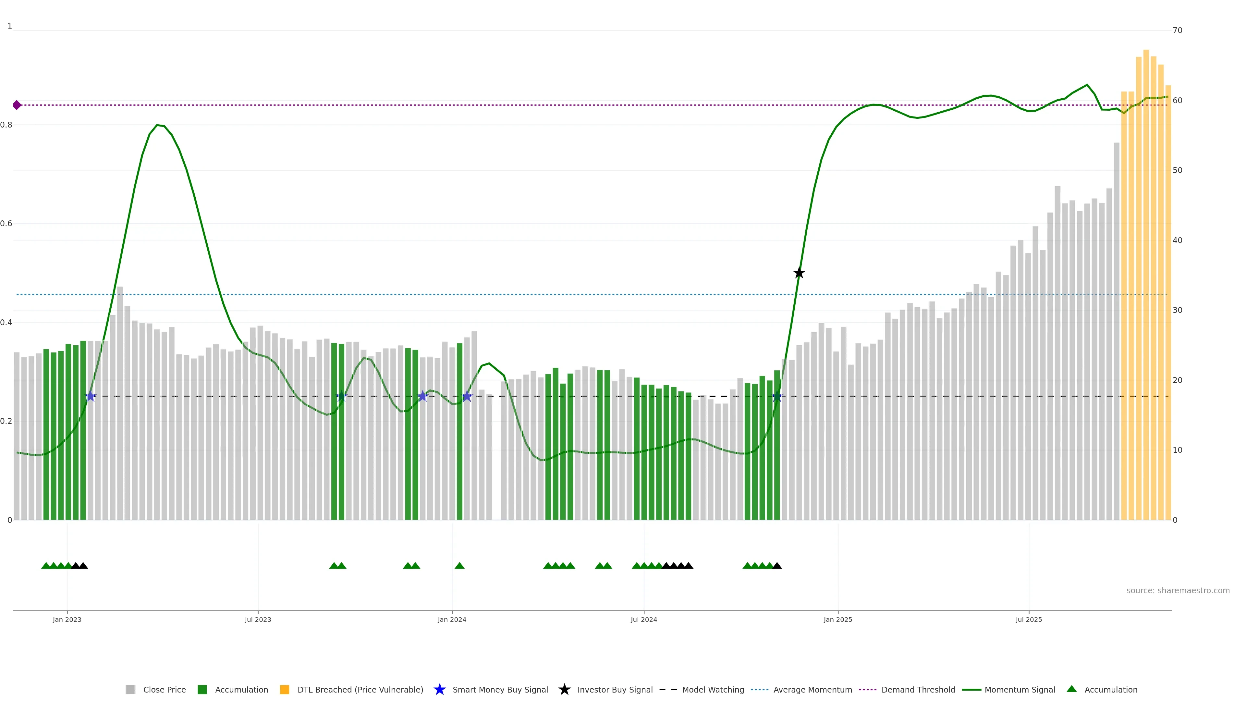Click the black star legend icon
Screen dimensions: 1246x701
564,689
